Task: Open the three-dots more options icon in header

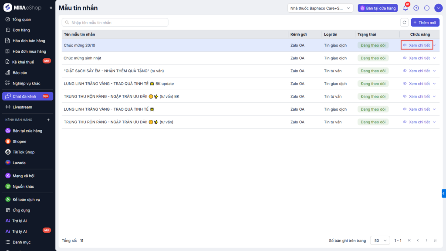Action: click(427, 8)
